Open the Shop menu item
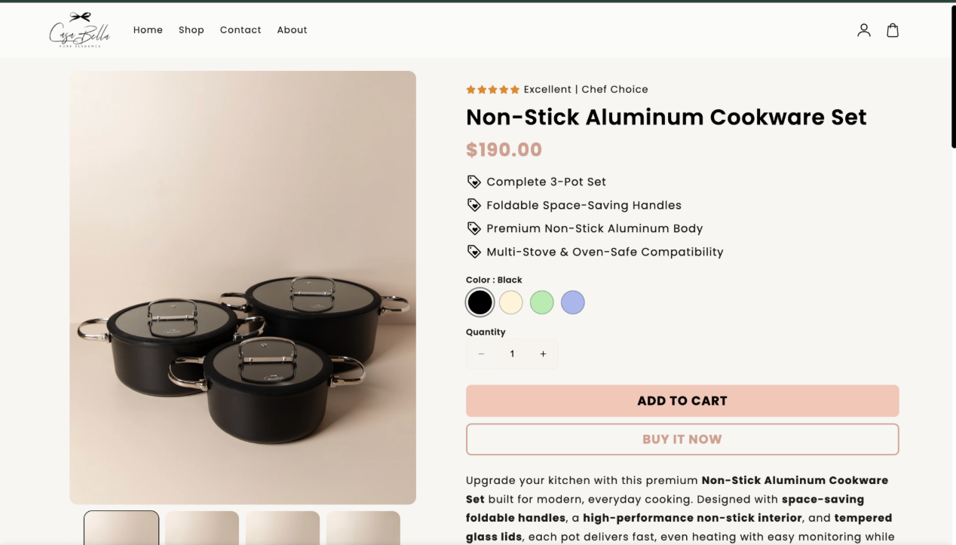The height and width of the screenshot is (545, 956). pos(192,30)
